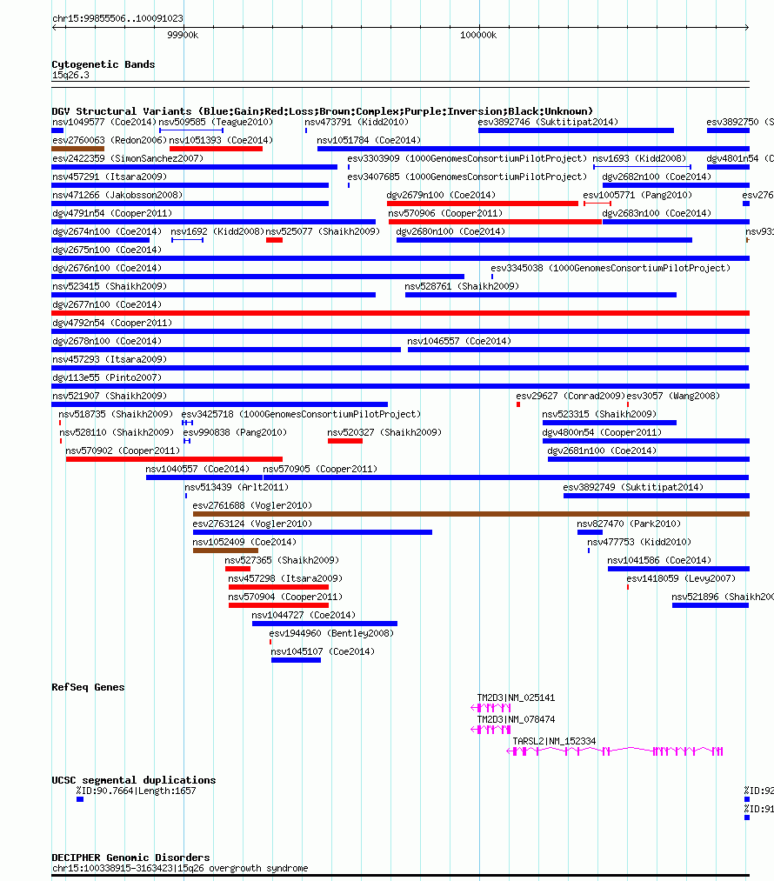Select the nsv457293 (Itsara2009) label
This screenshot has height=881, width=774.
[110, 359]
